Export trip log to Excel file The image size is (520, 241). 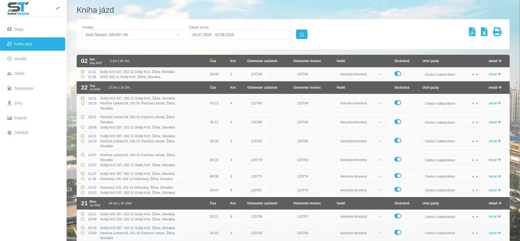tap(484, 32)
